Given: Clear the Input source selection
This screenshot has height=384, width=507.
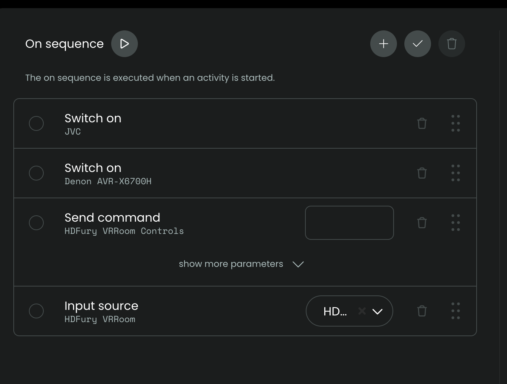Looking at the screenshot, I should coord(362,311).
